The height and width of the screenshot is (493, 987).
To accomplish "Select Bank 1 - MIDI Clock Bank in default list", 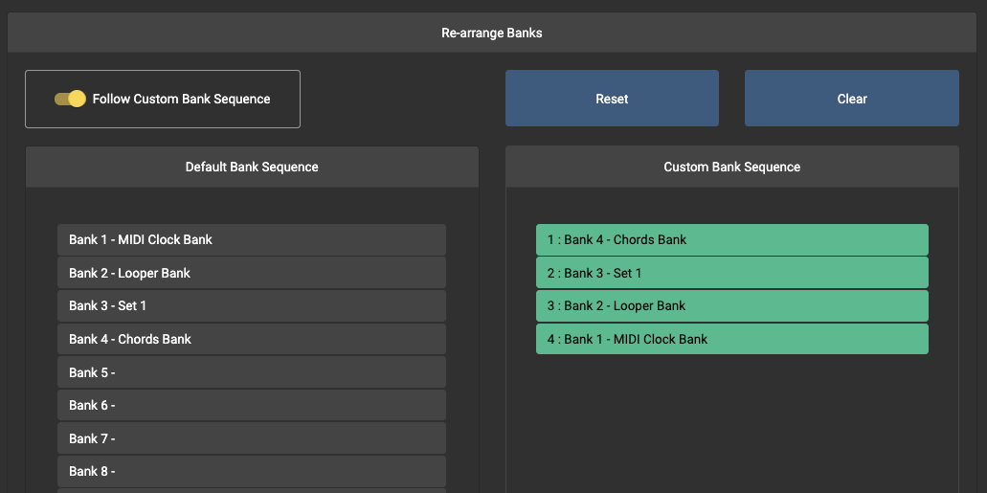I will (252, 239).
